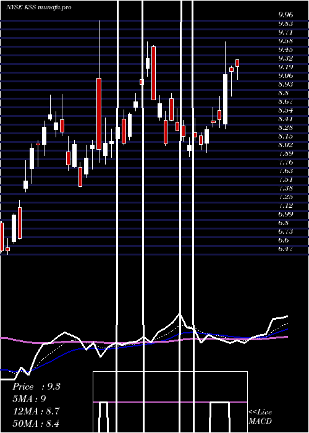Screen dimensions: 309x433
Task: Click the 7.12 price axis label
Action: tap(286, 205)
